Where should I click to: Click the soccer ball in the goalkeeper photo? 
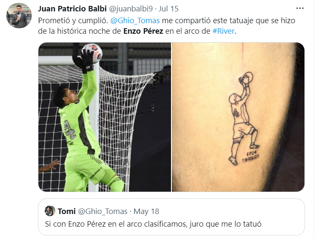click(x=92, y=53)
